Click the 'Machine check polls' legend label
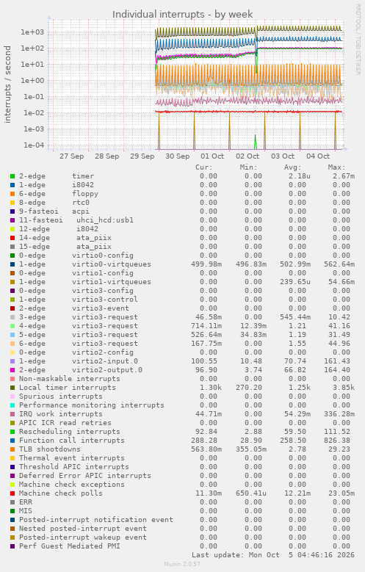 click(61, 493)
